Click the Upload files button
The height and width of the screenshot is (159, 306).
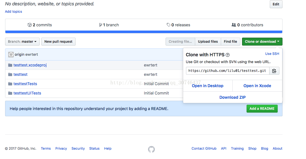click(208, 42)
